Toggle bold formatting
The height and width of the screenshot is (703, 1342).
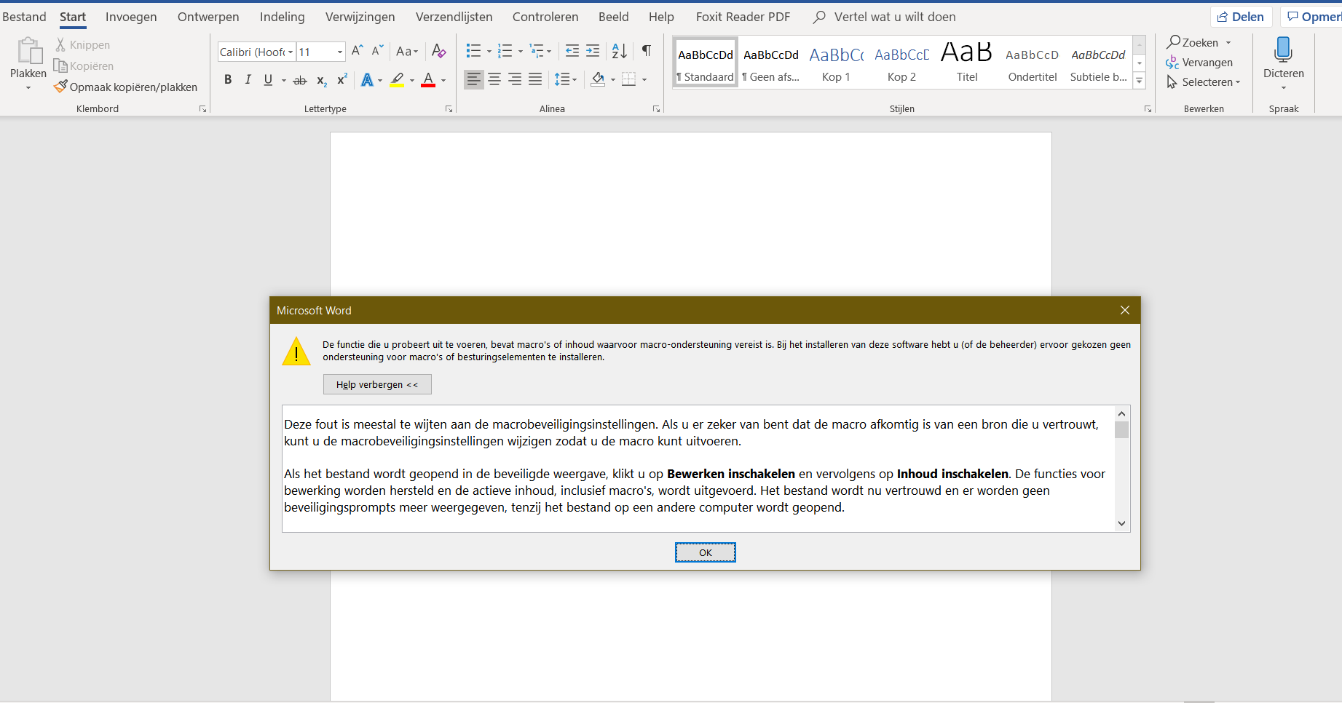click(228, 79)
